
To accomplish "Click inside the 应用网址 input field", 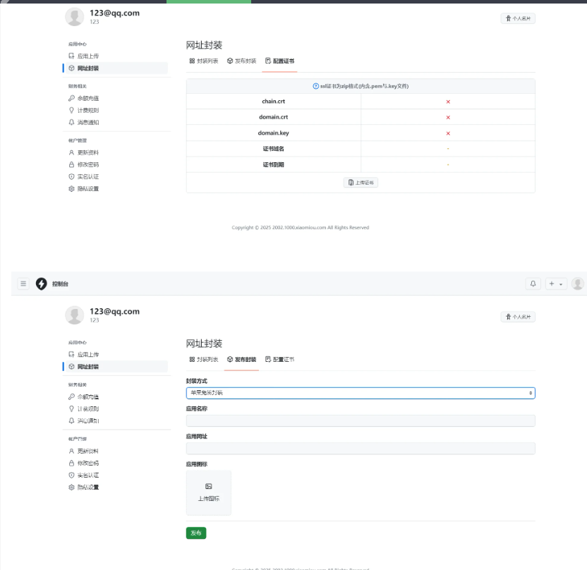I will point(360,449).
